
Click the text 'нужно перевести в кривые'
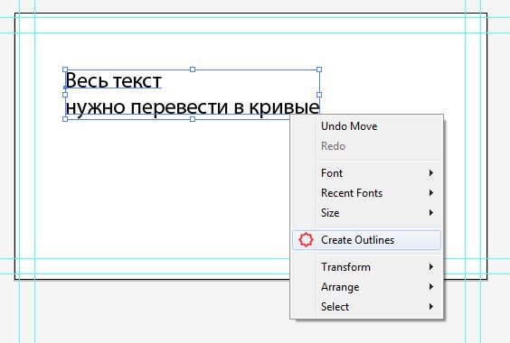193,107
